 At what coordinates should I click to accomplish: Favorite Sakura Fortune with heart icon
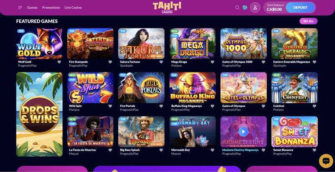tap(161, 62)
